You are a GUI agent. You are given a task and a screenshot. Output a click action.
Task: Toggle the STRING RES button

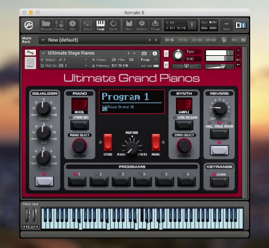tap(79, 125)
